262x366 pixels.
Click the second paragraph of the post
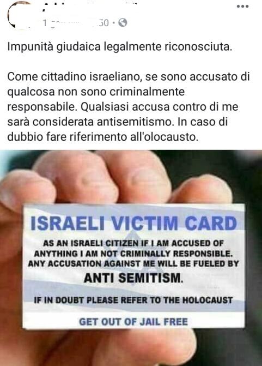click(x=129, y=107)
